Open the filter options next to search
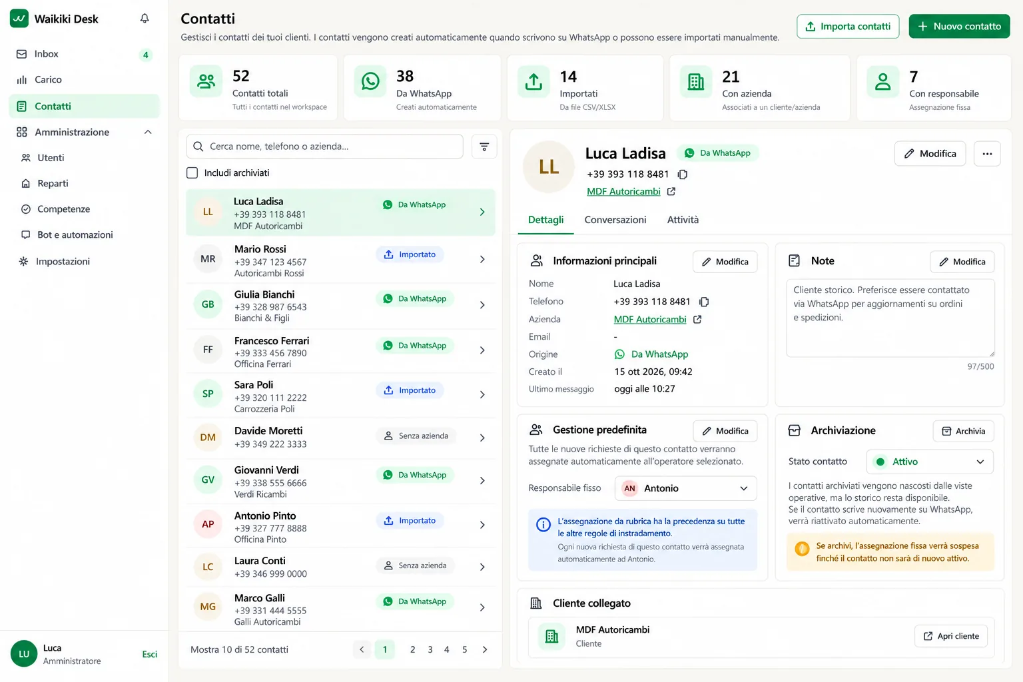This screenshot has height=682, width=1023. click(x=484, y=147)
